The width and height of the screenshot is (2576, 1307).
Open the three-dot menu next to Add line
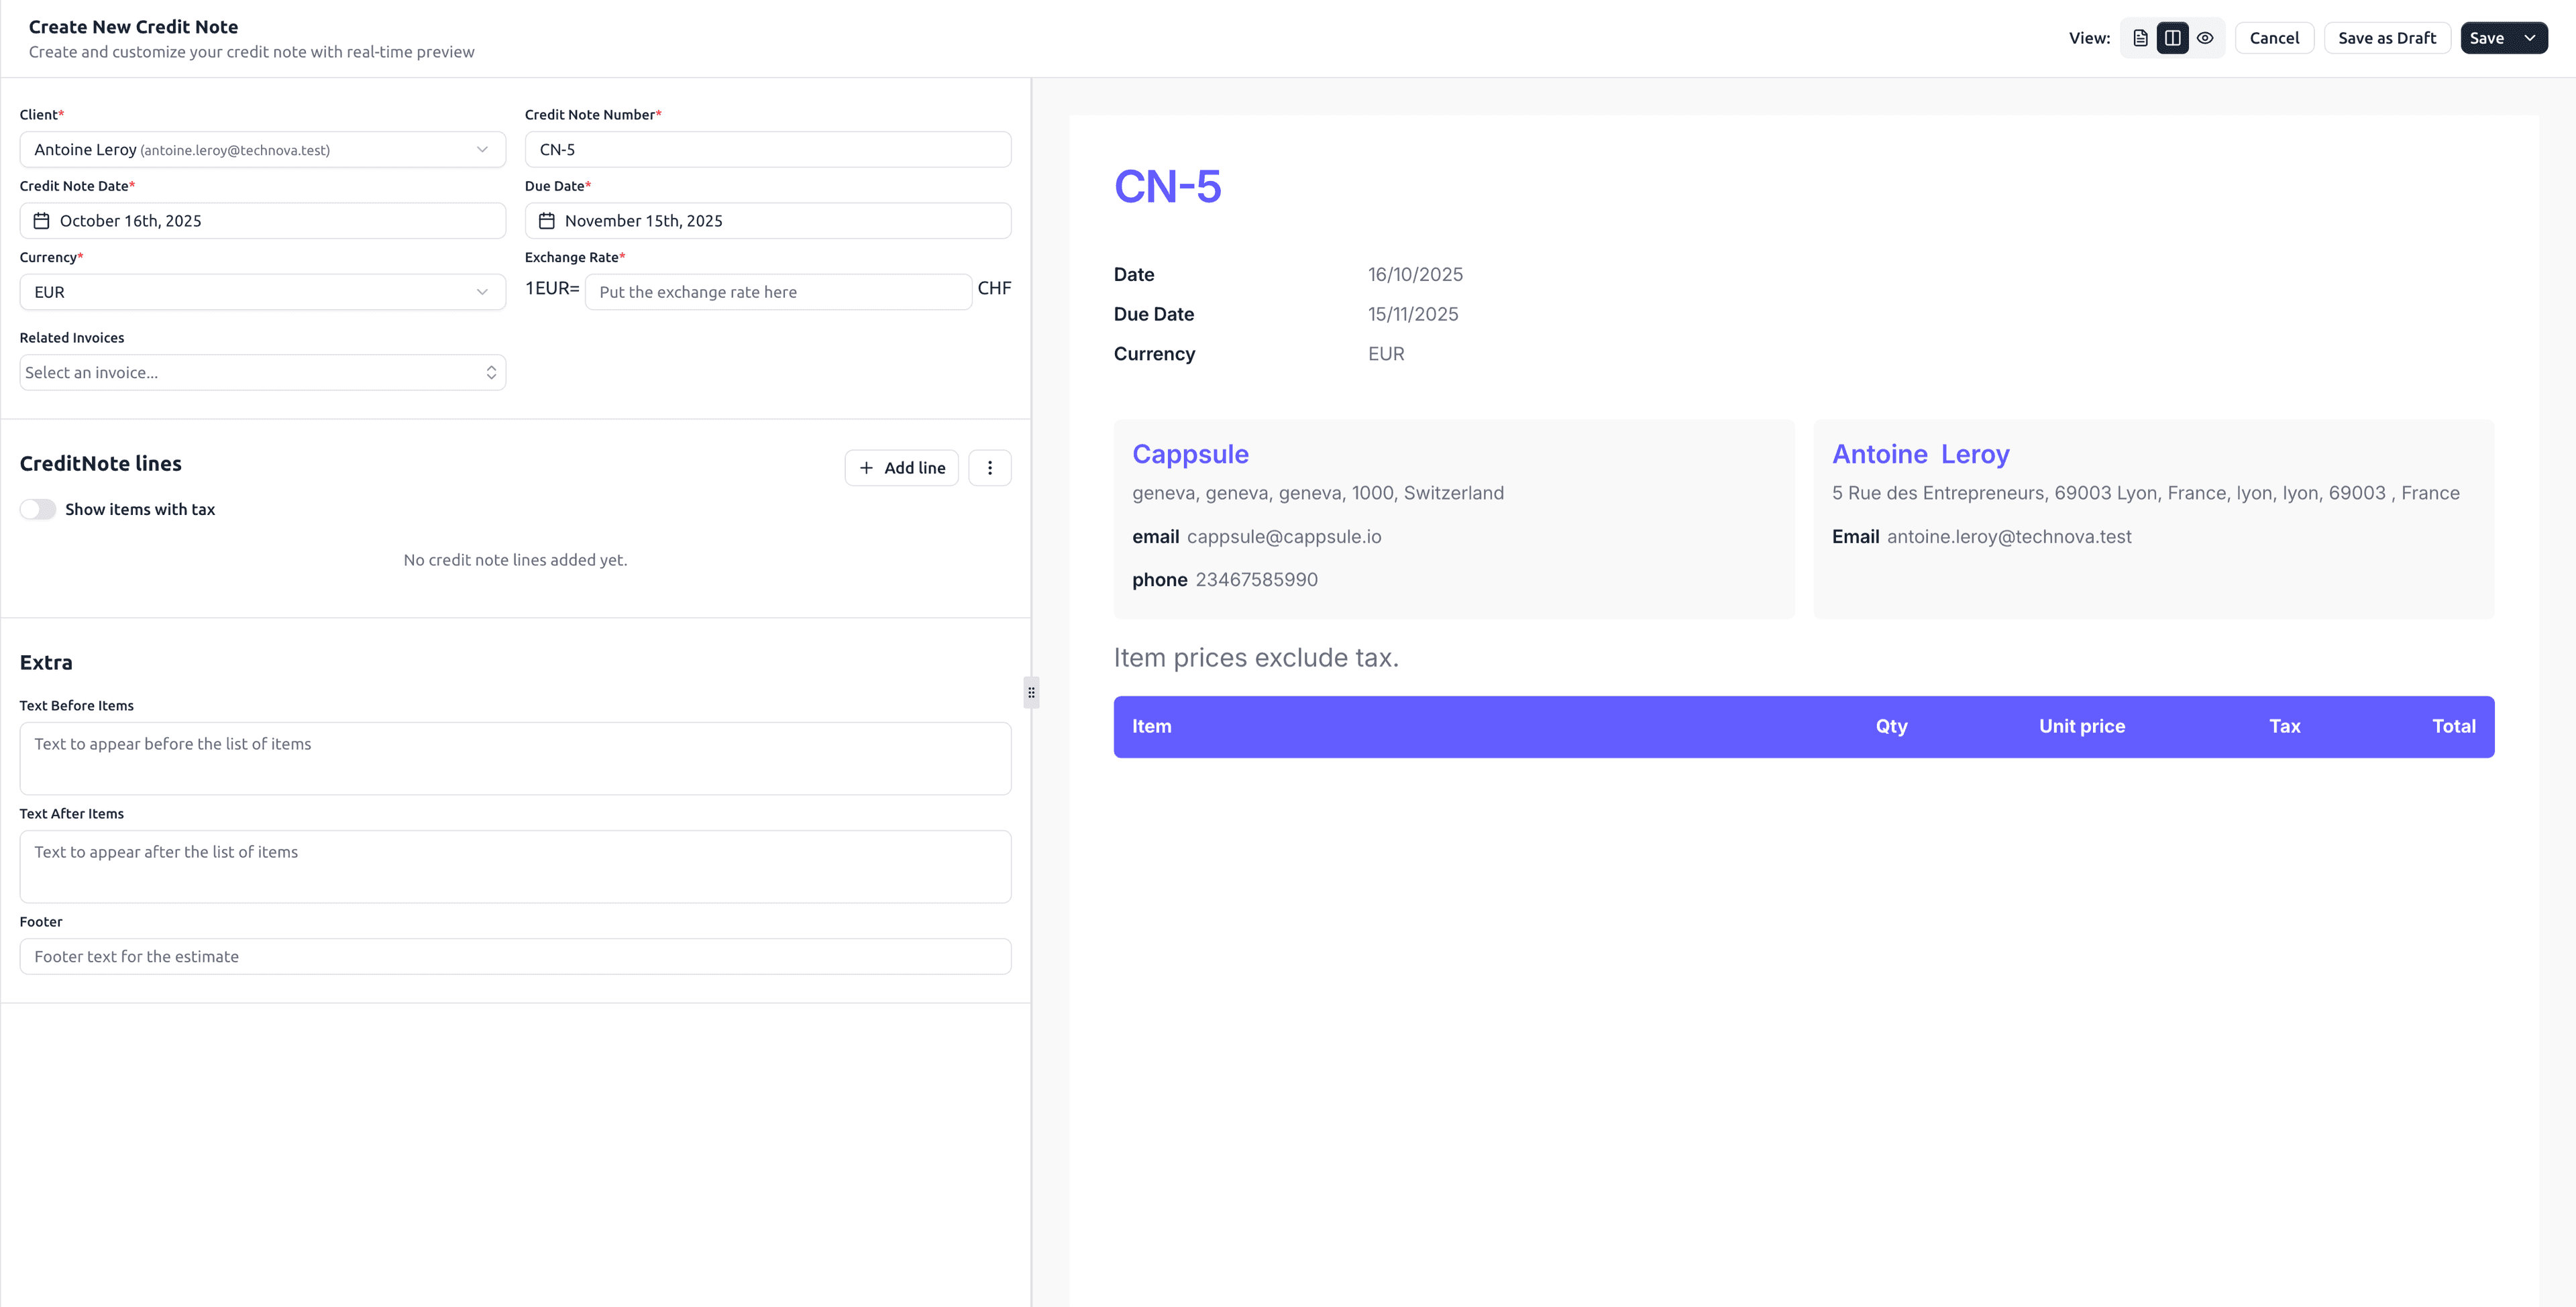pos(989,467)
